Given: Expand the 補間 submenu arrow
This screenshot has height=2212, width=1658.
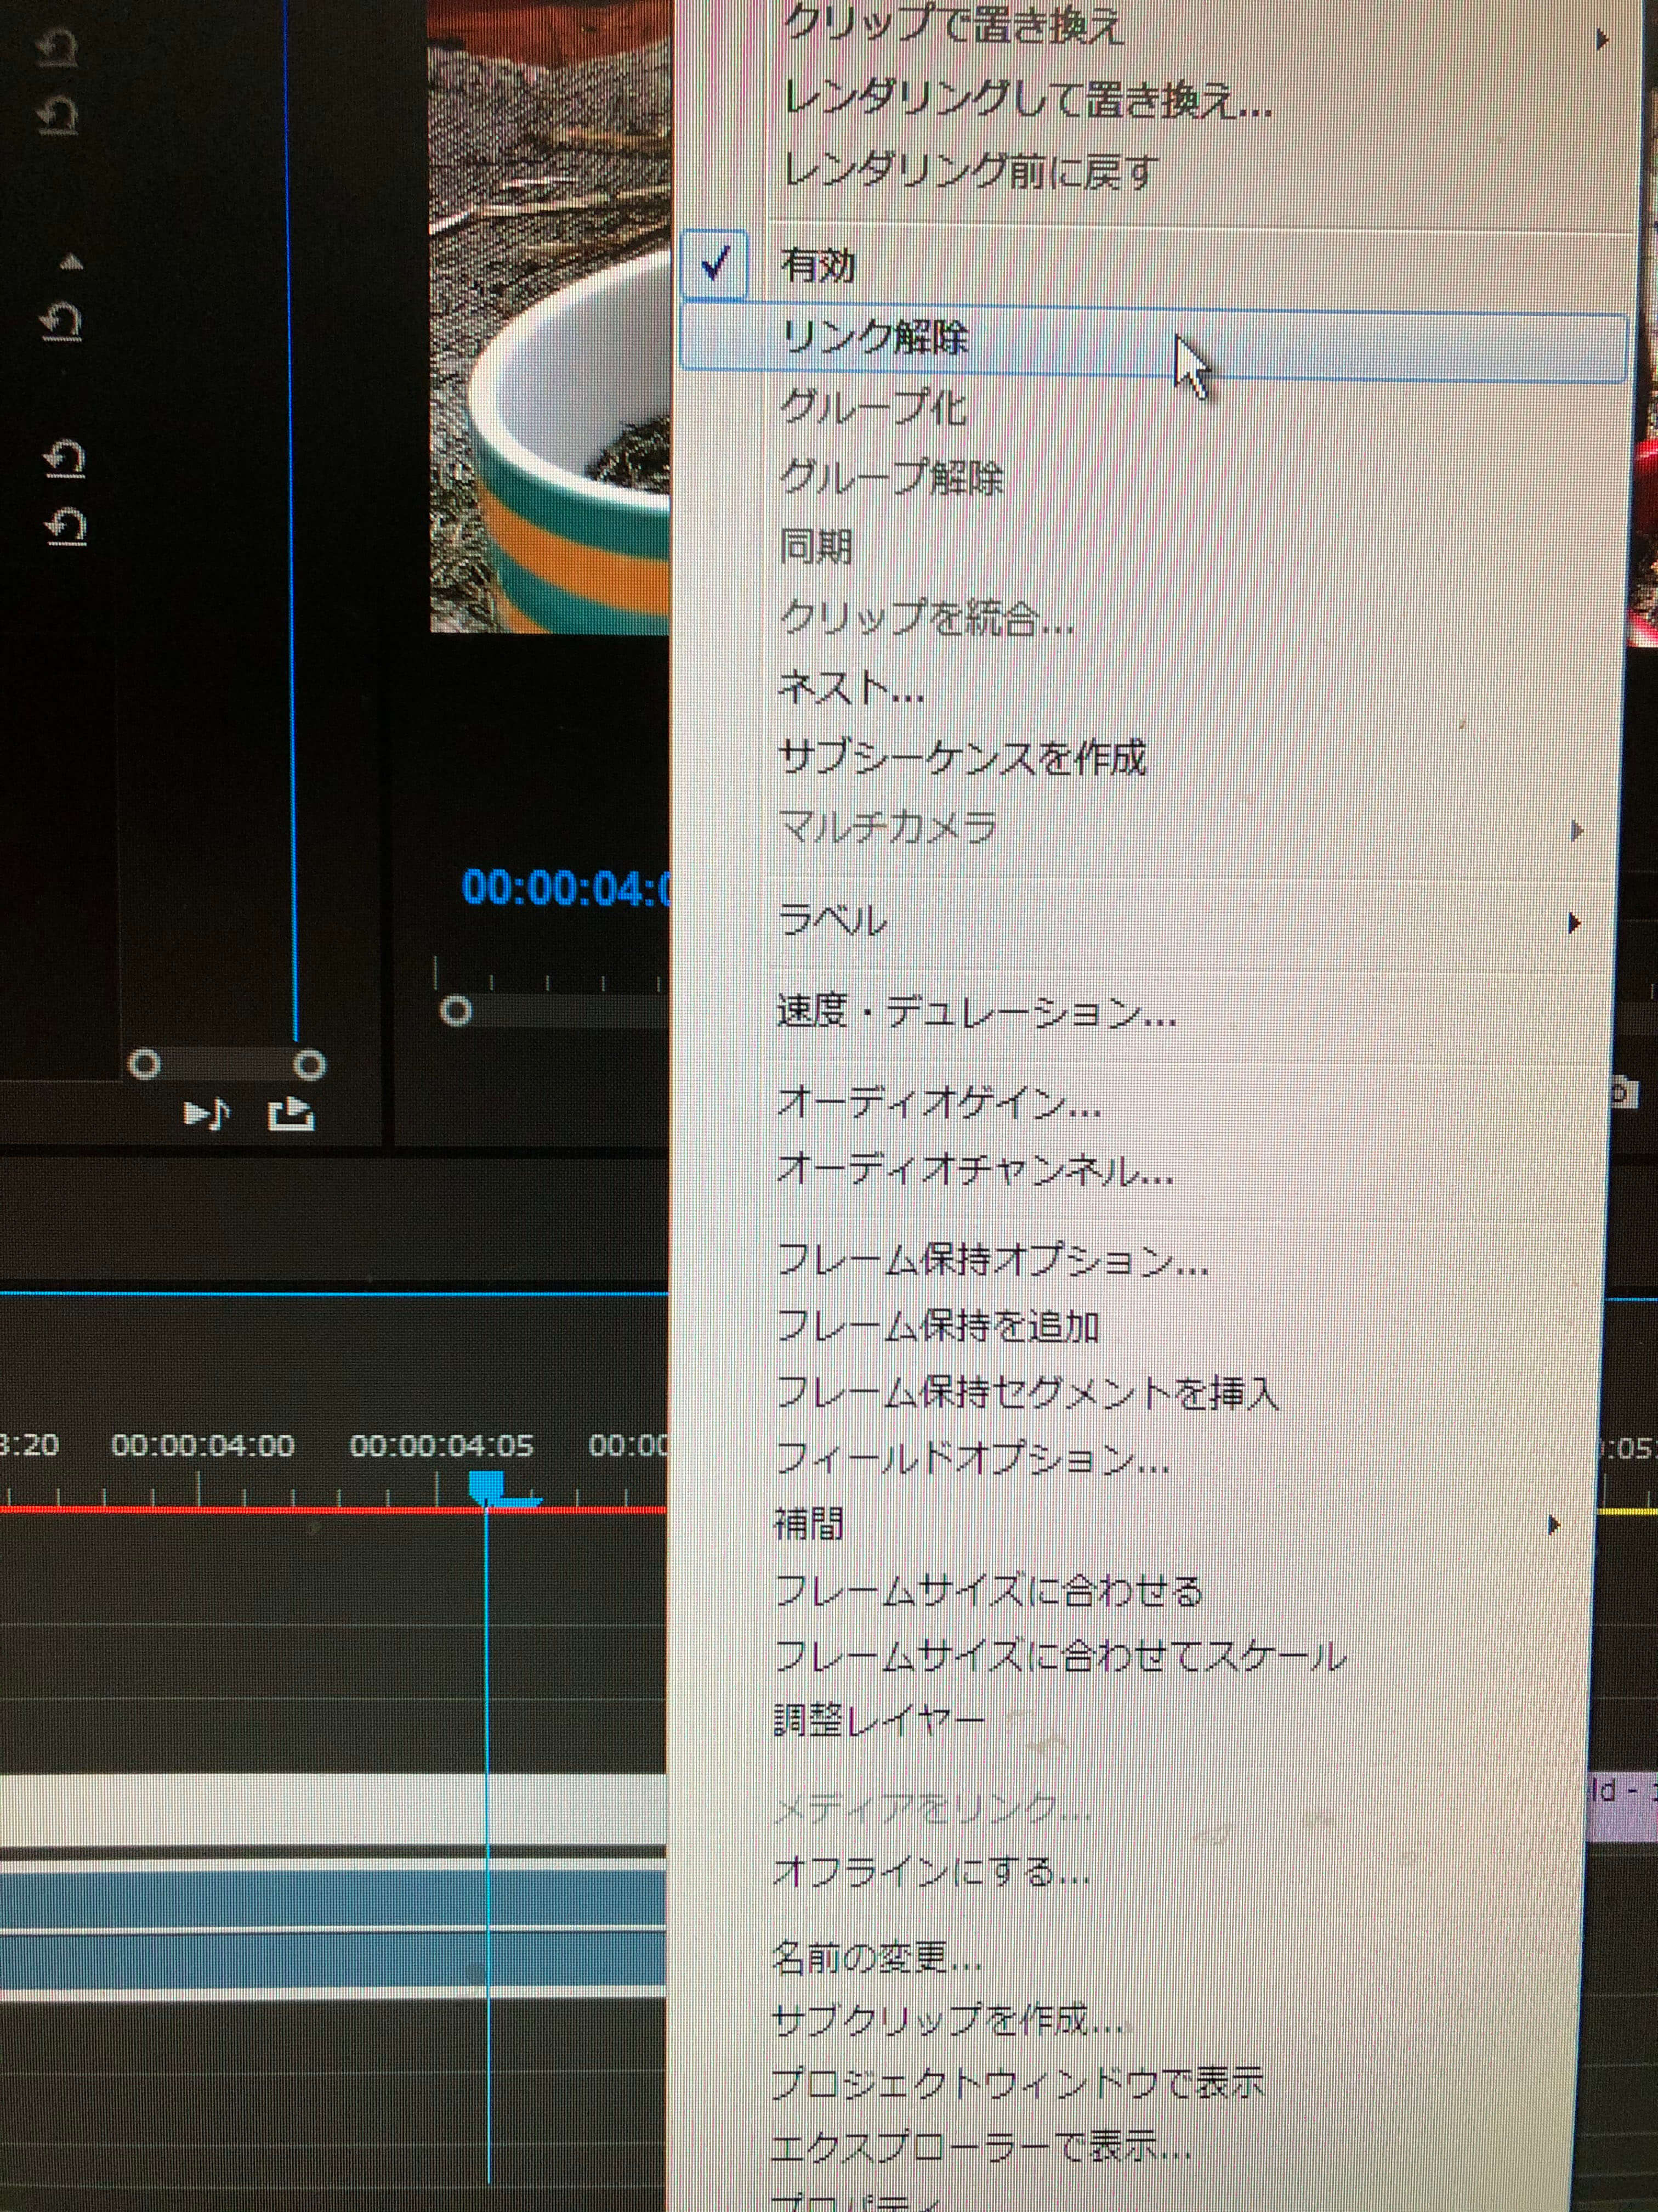Looking at the screenshot, I should point(1553,1525).
